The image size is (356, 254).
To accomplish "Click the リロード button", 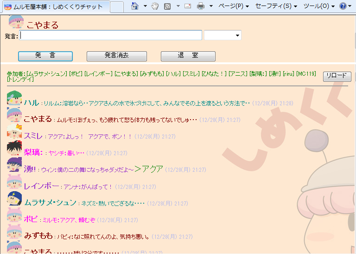I will tap(337, 77).
